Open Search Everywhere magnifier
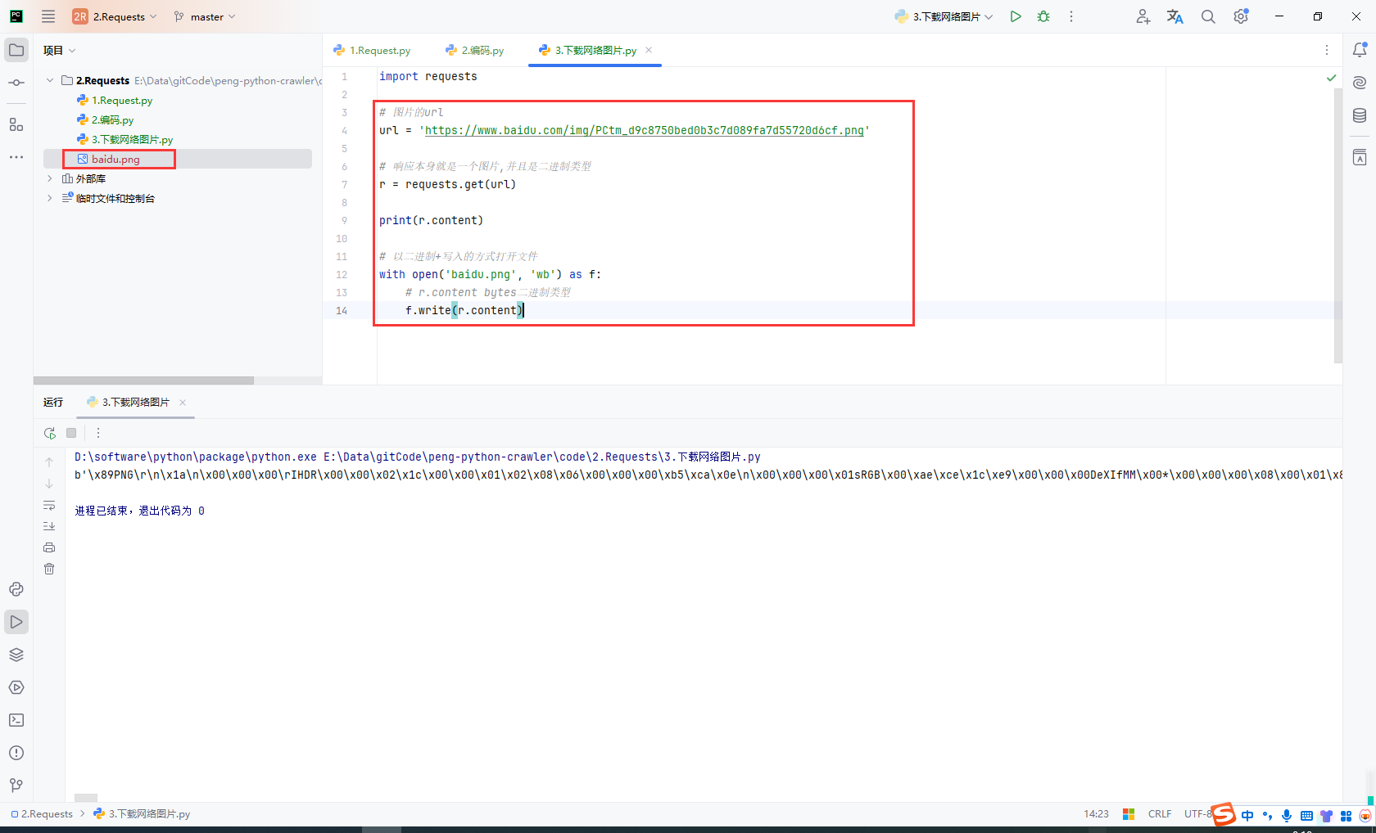Image resolution: width=1376 pixels, height=833 pixels. coord(1208,16)
